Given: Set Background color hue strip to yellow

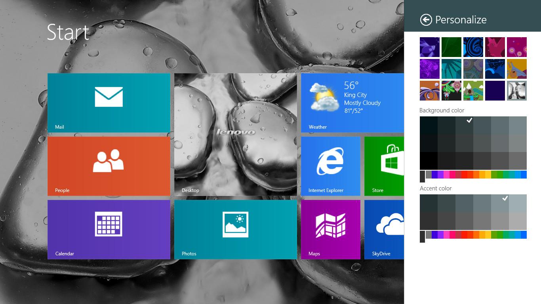Looking at the screenshot, I should [488, 175].
